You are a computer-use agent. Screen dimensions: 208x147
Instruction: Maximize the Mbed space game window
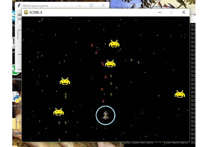[x=91, y=6]
